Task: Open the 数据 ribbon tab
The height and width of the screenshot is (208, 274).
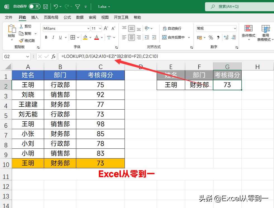Action: pyautogui.click(x=80, y=17)
